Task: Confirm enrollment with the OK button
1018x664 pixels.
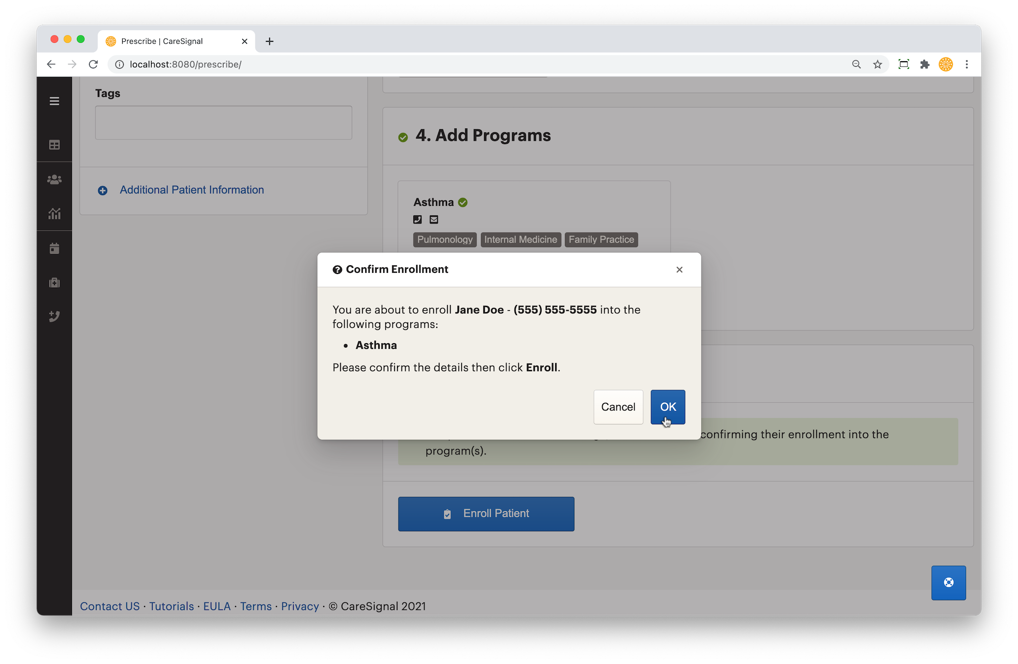Action: (667, 407)
